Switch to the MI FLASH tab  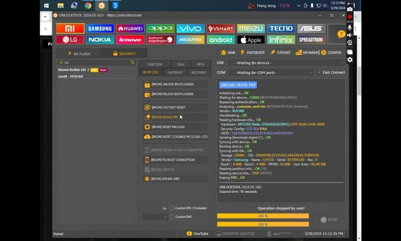[x=80, y=53]
